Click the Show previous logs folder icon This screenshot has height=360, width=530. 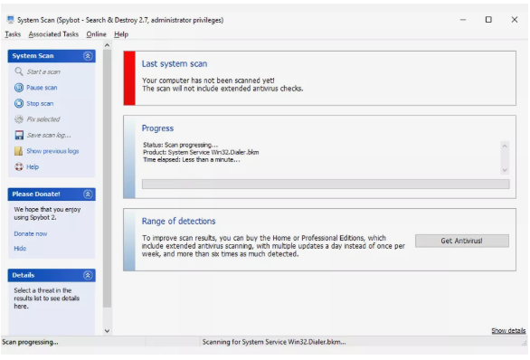click(x=19, y=151)
